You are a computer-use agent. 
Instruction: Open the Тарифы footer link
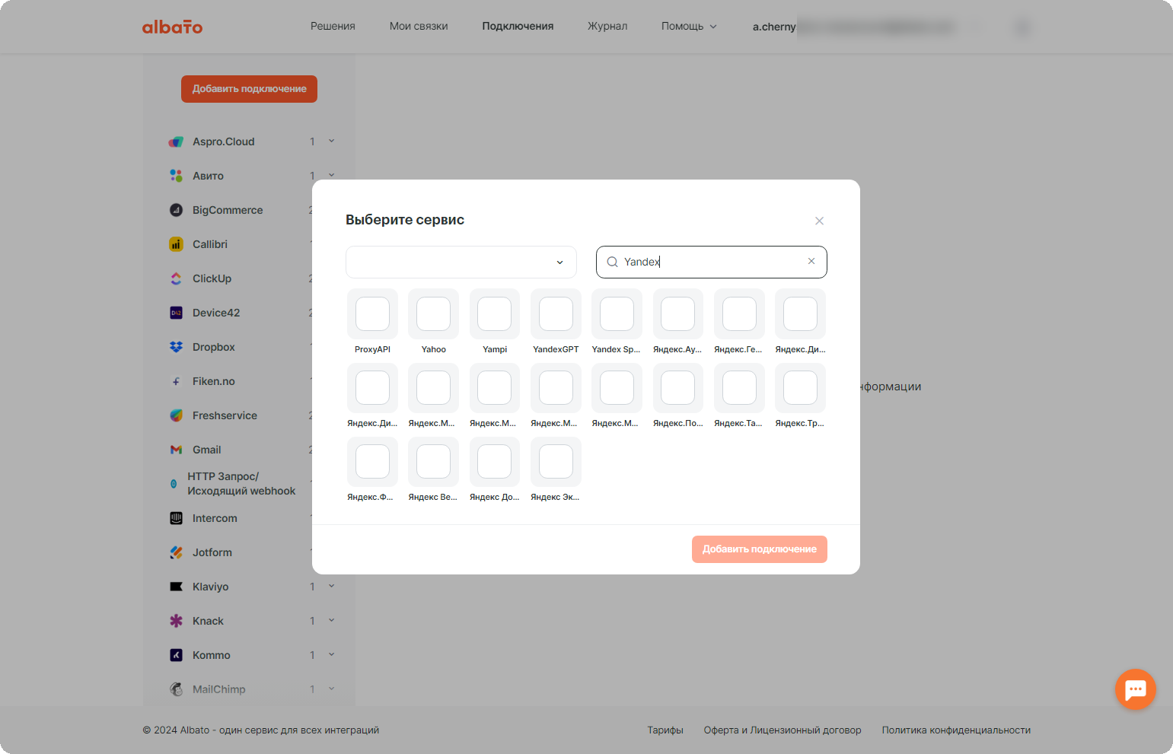pyautogui.click(x=665, y=730)
